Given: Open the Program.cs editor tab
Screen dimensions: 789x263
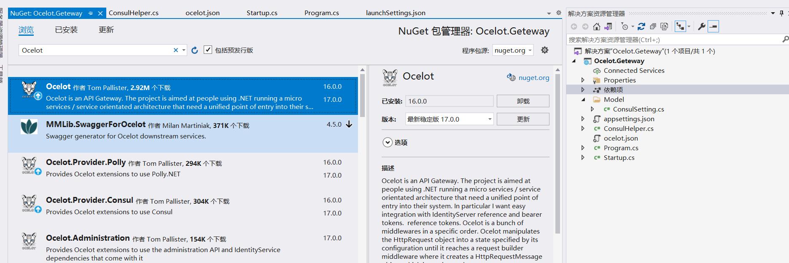Looking at the screenshot, I should pyautogui.click(x=322, y=13).
